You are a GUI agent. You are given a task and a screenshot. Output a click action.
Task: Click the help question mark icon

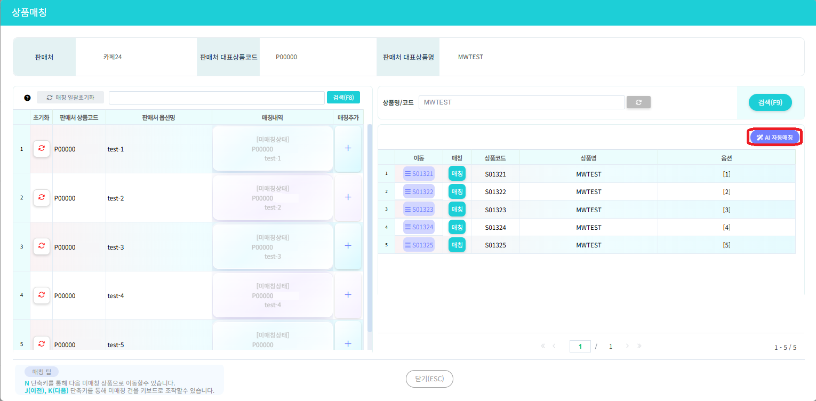tap(27, 98)
